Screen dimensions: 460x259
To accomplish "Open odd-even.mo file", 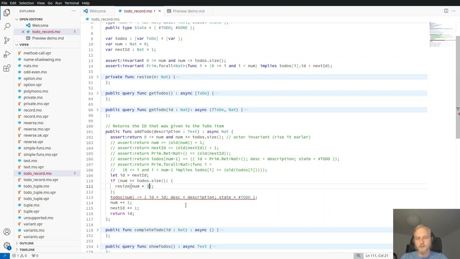I will [35, 72].
